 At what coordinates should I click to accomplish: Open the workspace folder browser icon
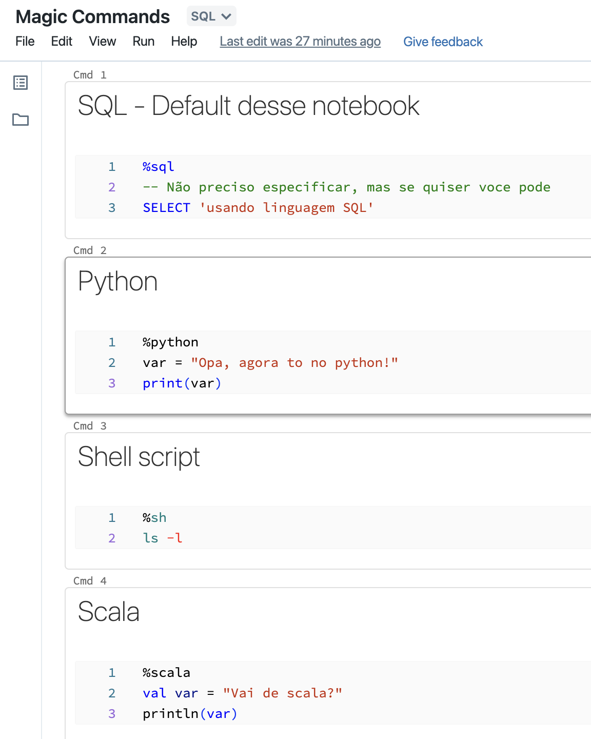coord(21,120)
